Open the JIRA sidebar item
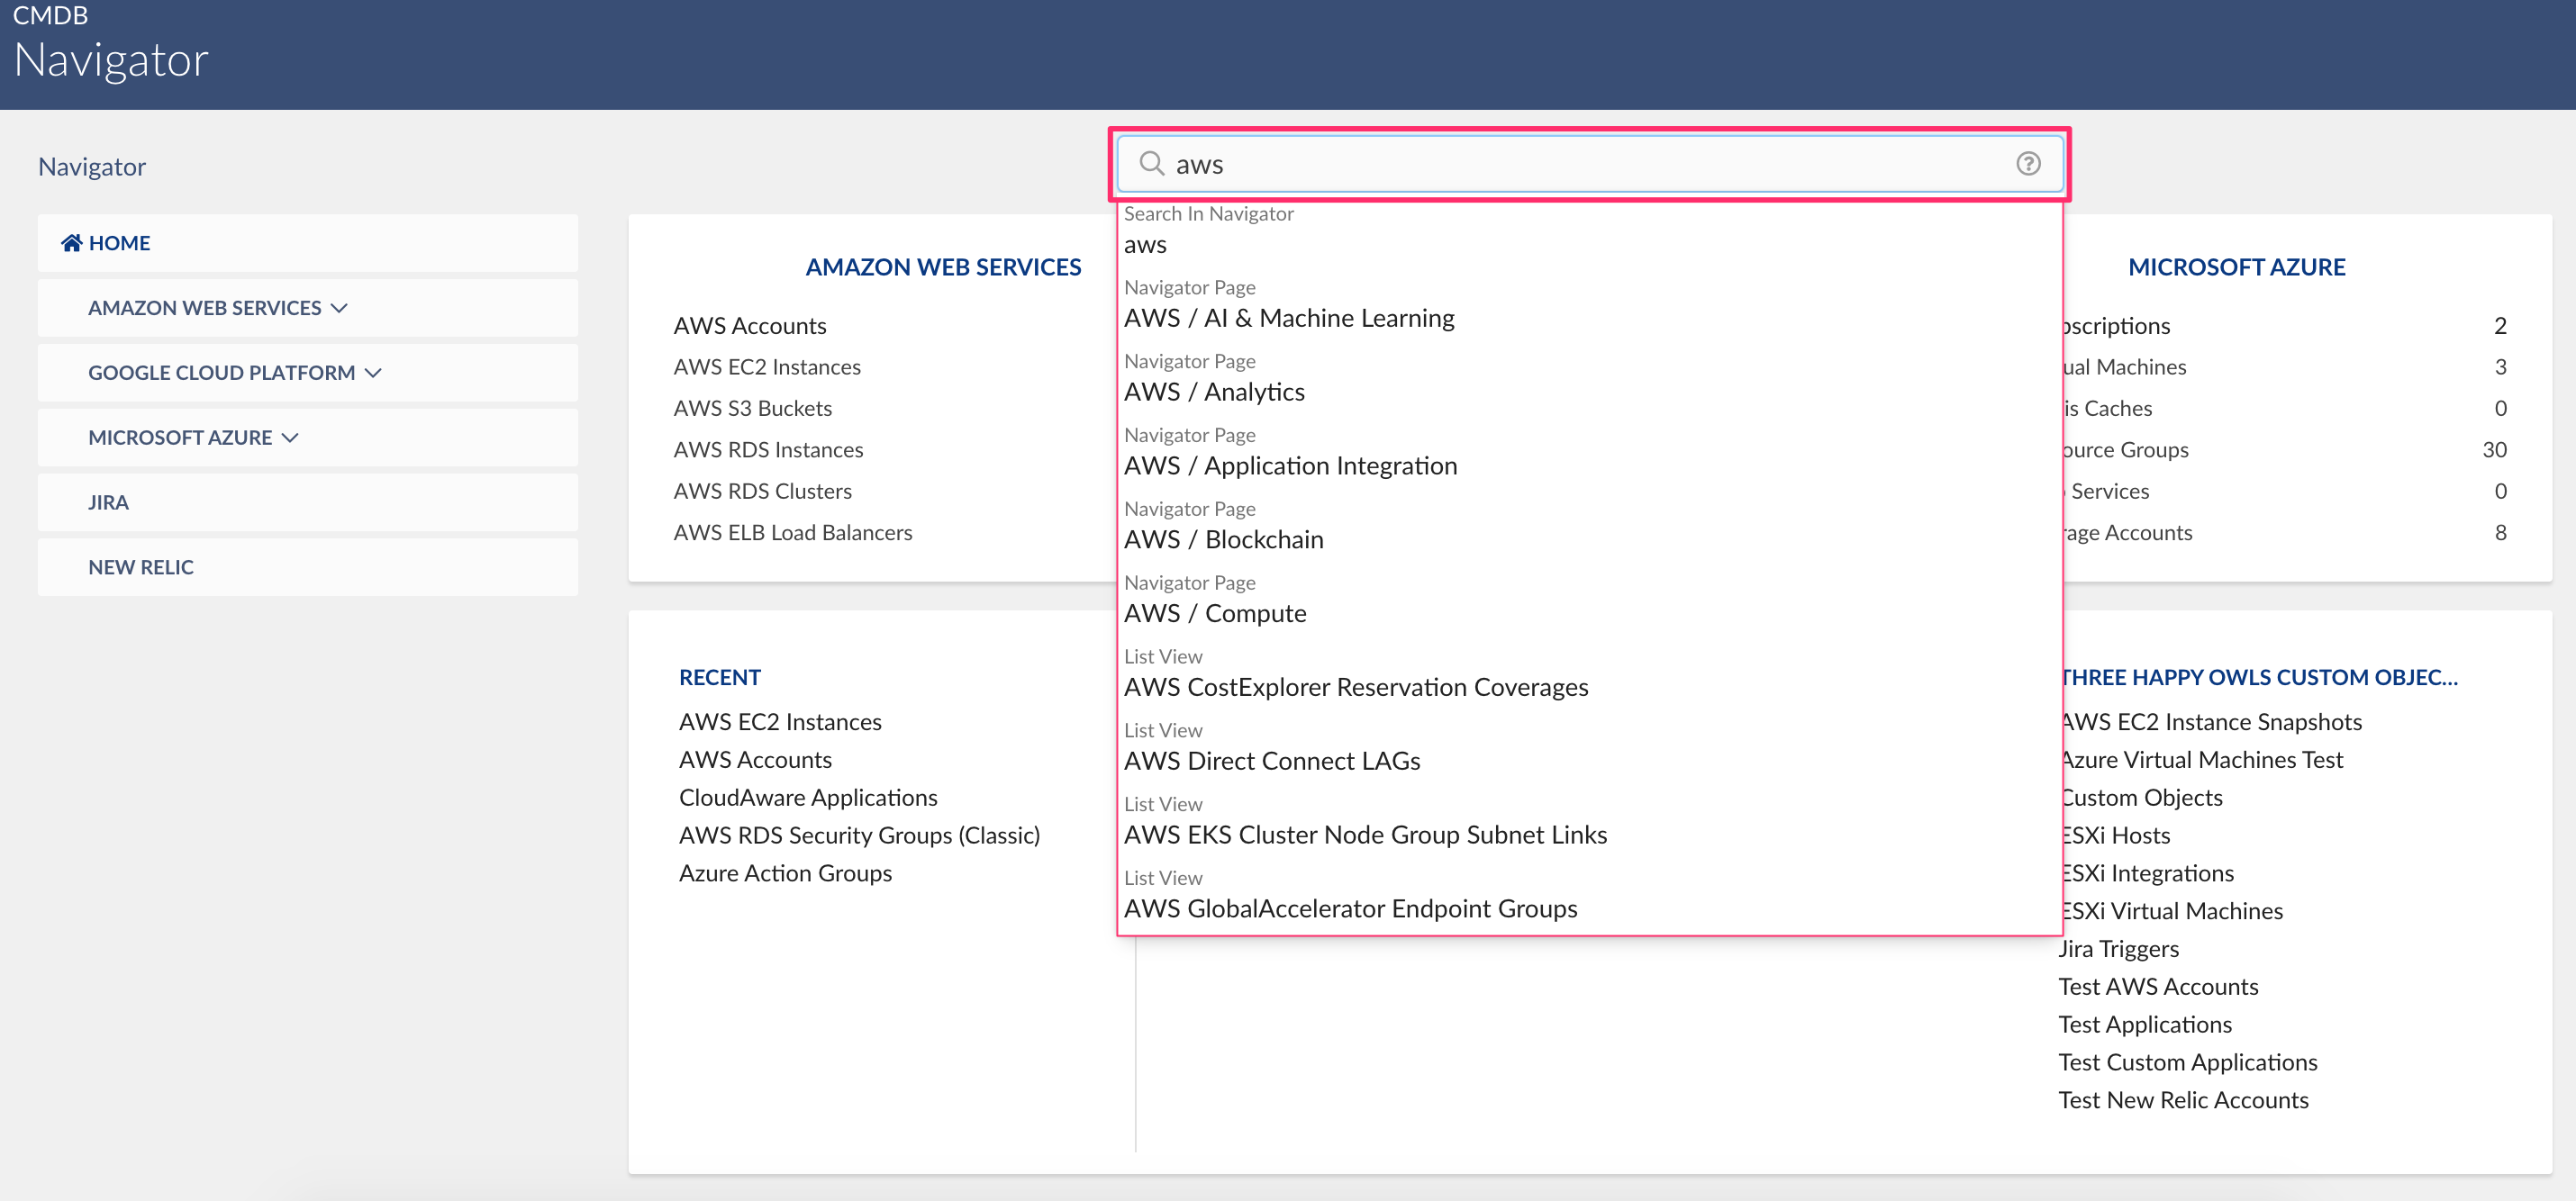The height and width of the screenshot is (1201, 2576). [108, 501]
